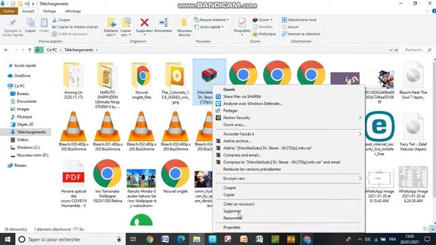Open the Ouvrir ribbon dropdown
The width and height of the screenshot is (436, 245).
tap(262, 20)
